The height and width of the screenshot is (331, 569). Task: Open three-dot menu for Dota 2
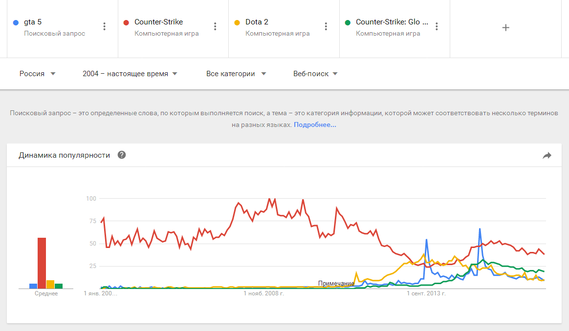pyautogui.click(x=326, y=27)
